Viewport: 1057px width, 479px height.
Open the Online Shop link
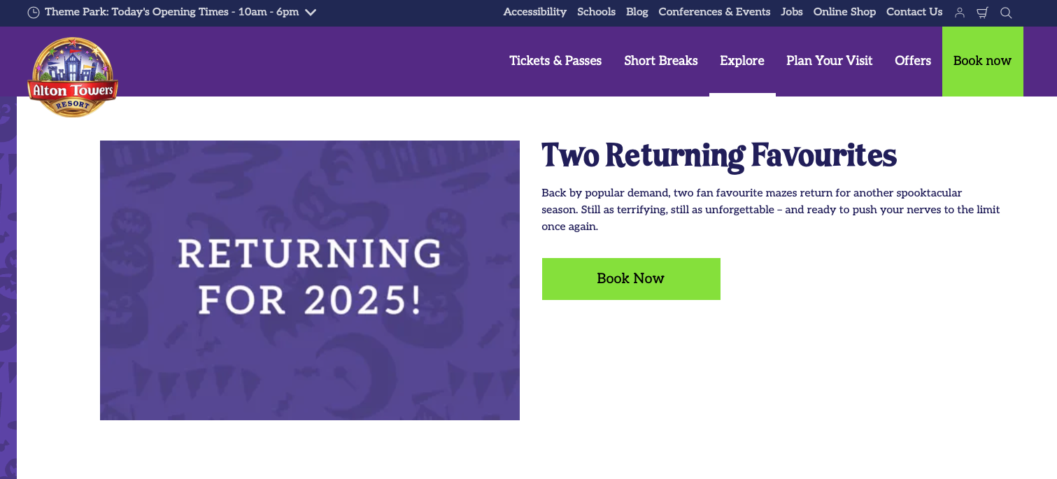point(844,12)
